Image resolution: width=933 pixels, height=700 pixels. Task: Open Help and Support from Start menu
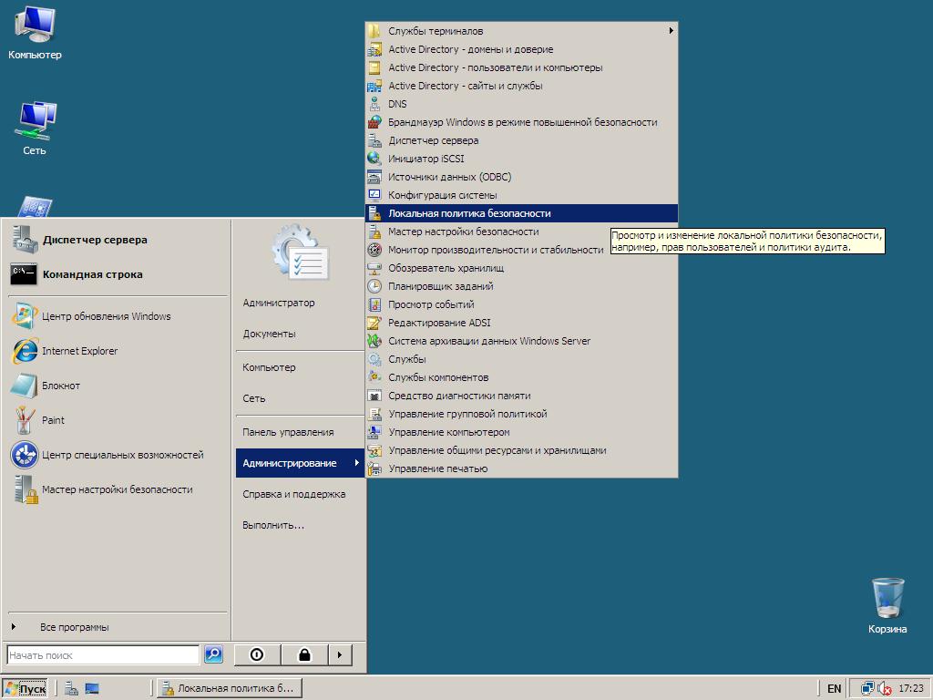coord(294,494)
